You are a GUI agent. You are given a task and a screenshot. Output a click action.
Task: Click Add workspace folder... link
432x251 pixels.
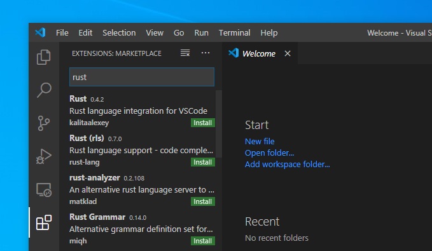(287, 165)
